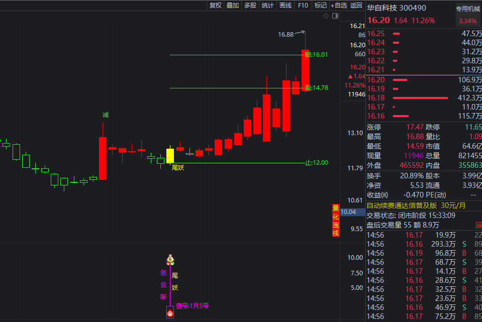Click the money bag signal icon
Image resolution: width=482 pixels, height=322 pixels.
[x=170, y=260]
